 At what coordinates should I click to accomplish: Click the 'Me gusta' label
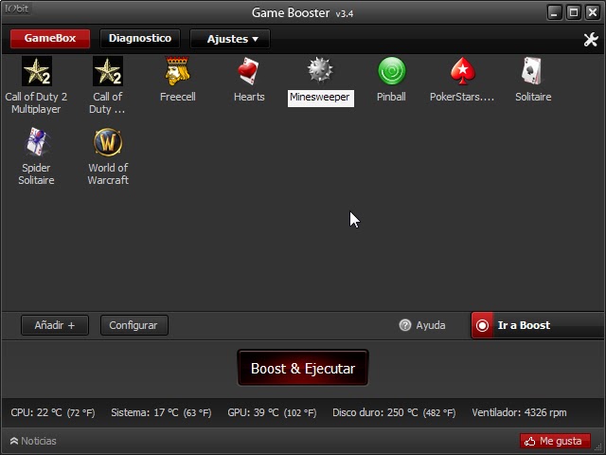point(561,441)
